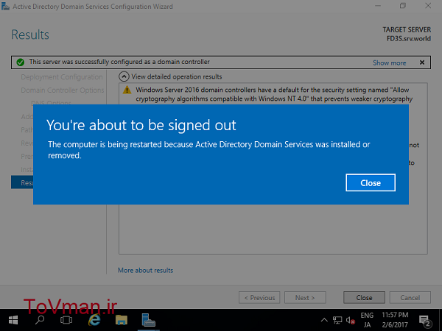The height and width of the screenshot is (331, 442).
Task: Close the wizard window with title X
Action: pyautogui.click(x=428, y=6)
